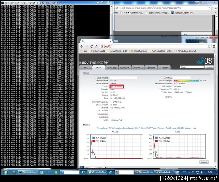Select the Throughput monitor link

[x=102, y=128]
